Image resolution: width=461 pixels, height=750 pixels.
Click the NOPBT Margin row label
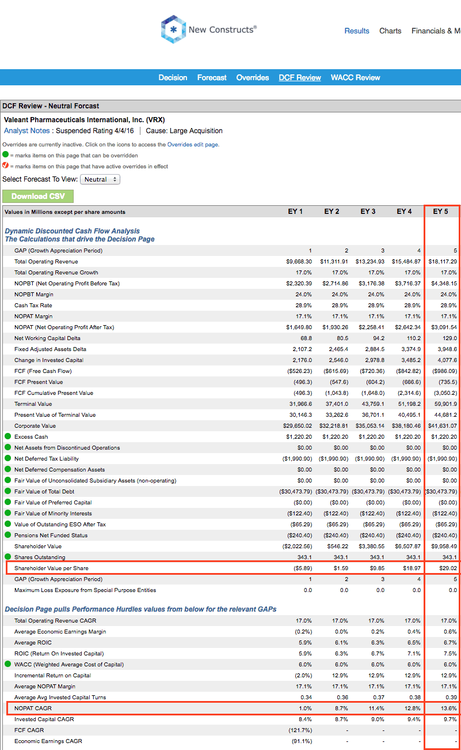(34, 294)
